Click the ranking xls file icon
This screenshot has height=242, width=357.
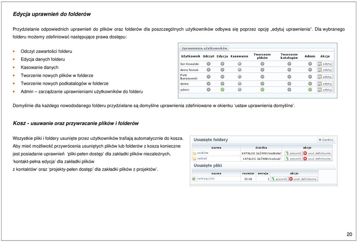coord(194,179)
